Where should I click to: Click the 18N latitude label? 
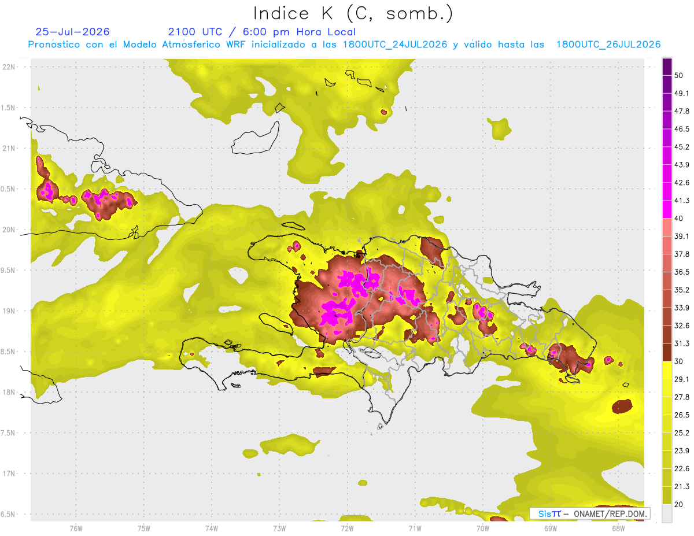(x=9, y=392)
